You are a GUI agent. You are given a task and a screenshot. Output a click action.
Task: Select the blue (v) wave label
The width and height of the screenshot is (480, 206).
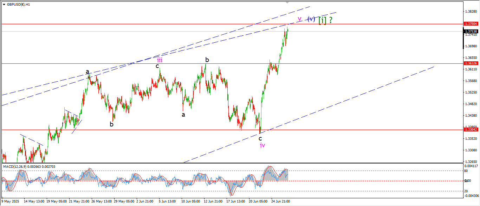click(311, 19)
